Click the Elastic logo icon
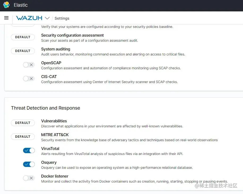 [x=6, y=5]
